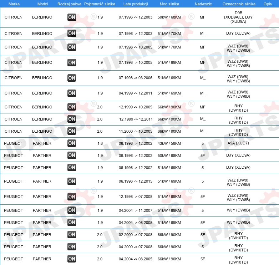Click the ON badge in the 04.2000 -> 07.2008 row
279x265 pixels.
[72, 247]
